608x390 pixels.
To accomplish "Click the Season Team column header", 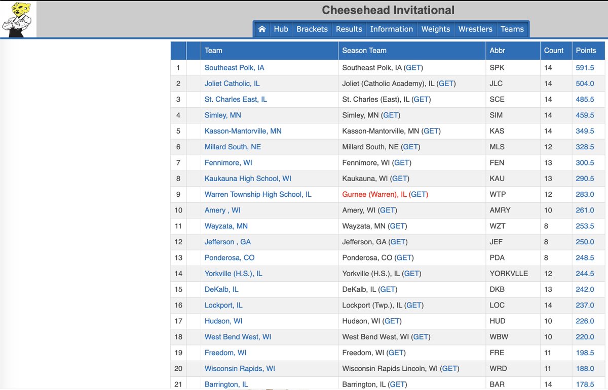I will [x=411, y=51].
